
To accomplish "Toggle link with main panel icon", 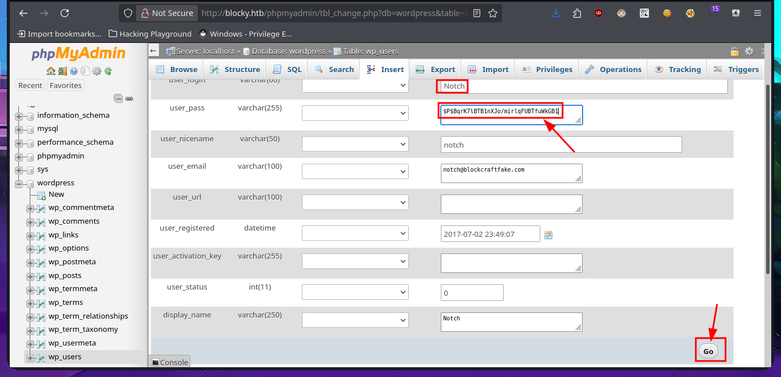I will point(130,98).
